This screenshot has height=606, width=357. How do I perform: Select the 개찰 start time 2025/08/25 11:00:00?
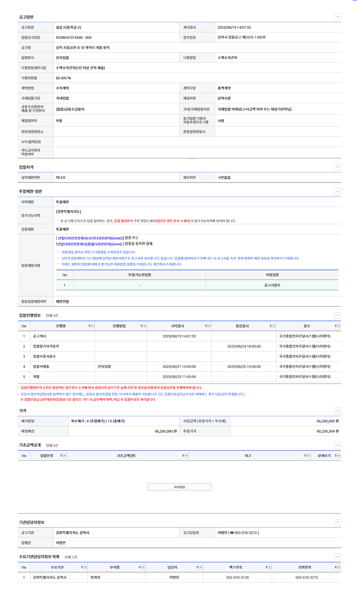[179, 377]
